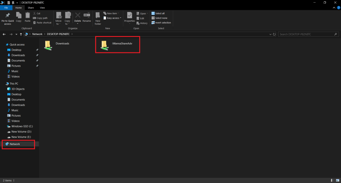
Task: Click Select all in ribbon
Action: click(x=158, y=13)
